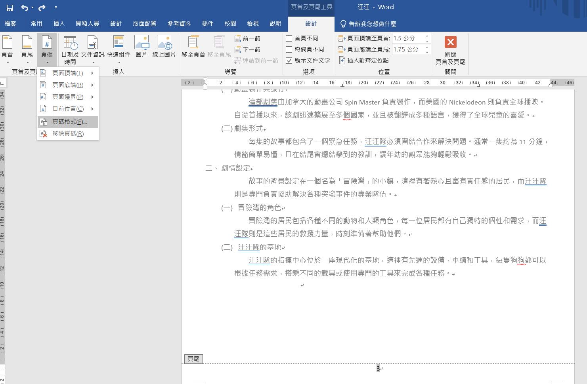This screenshot has width=587, height=384.
Task: Open 快速組件 quick parts
Action: (119, 50)
